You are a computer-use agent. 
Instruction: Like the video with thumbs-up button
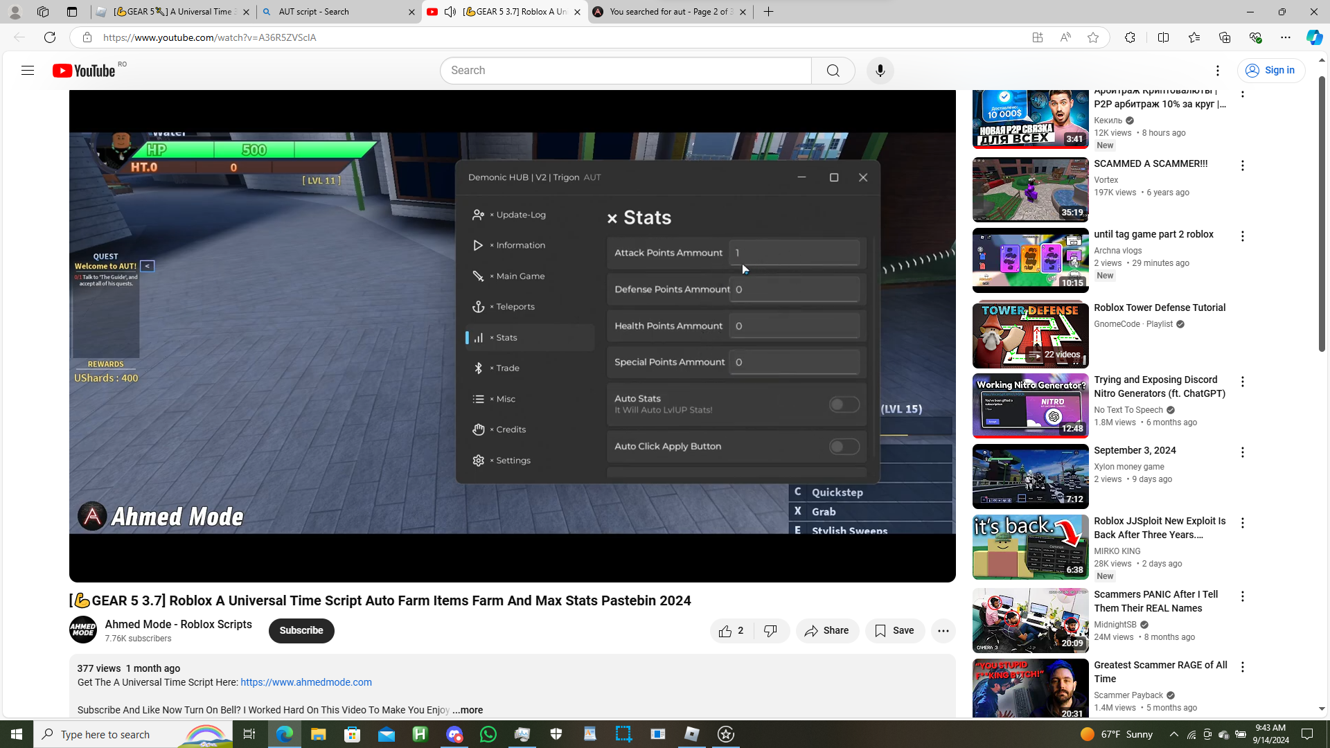coord(725,631)
